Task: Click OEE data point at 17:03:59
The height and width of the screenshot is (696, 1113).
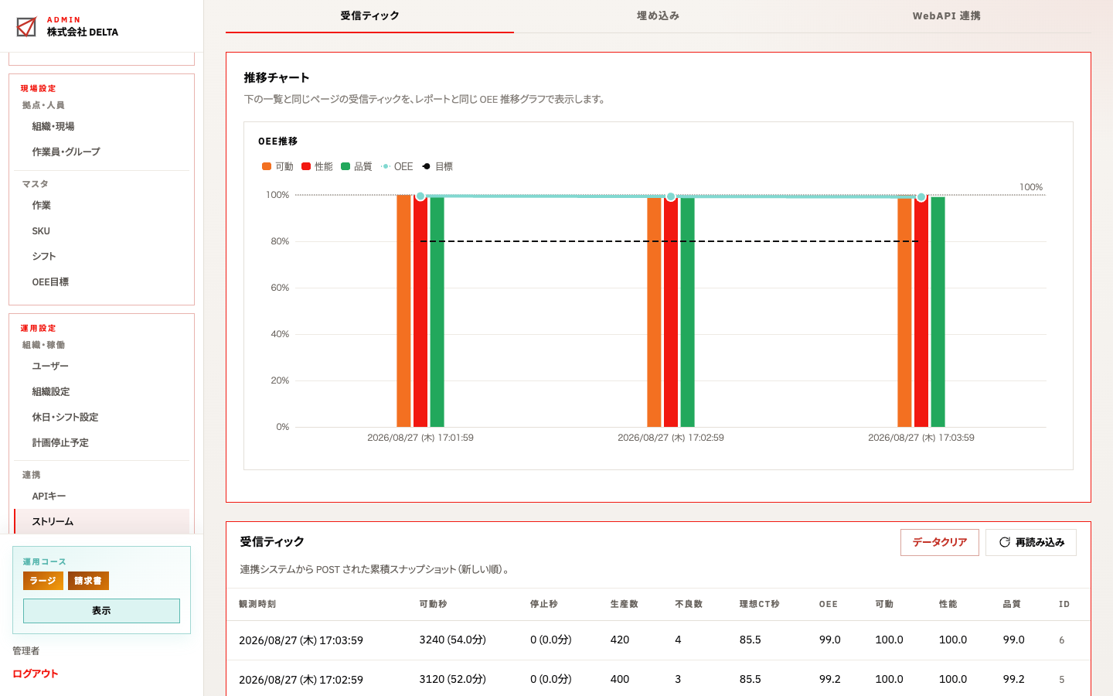Action: (921, 197)
